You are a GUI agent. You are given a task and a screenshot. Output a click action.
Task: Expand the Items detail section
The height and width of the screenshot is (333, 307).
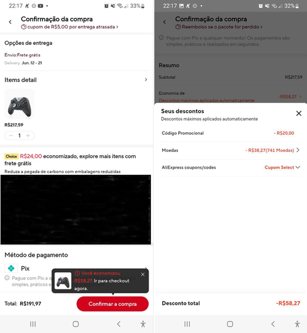pyautogui.click(x=146, y=79)
